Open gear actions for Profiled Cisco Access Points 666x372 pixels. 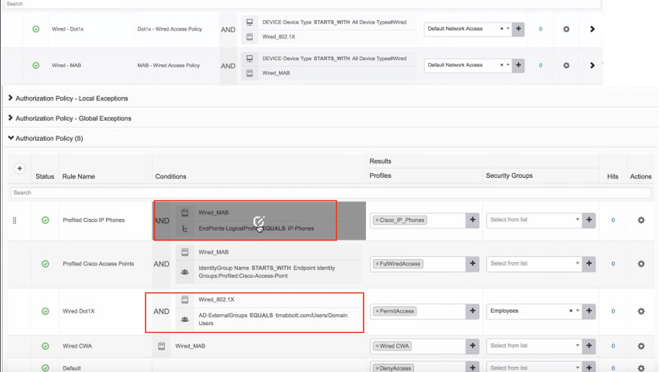pyautogui.click(x=641, y=264)
